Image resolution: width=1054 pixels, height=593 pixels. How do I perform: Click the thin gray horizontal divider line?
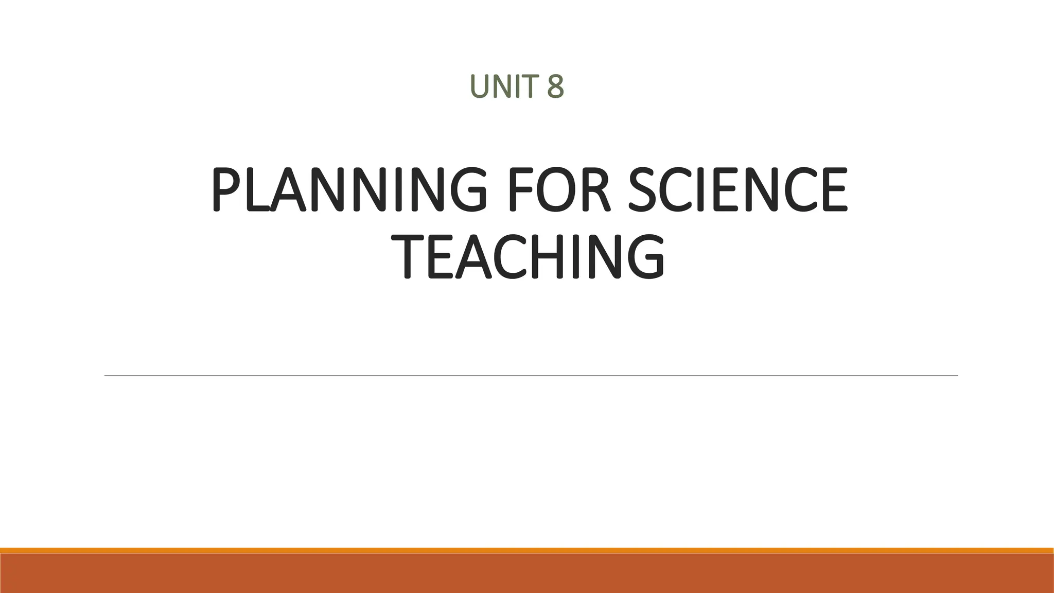pos(531,376)
